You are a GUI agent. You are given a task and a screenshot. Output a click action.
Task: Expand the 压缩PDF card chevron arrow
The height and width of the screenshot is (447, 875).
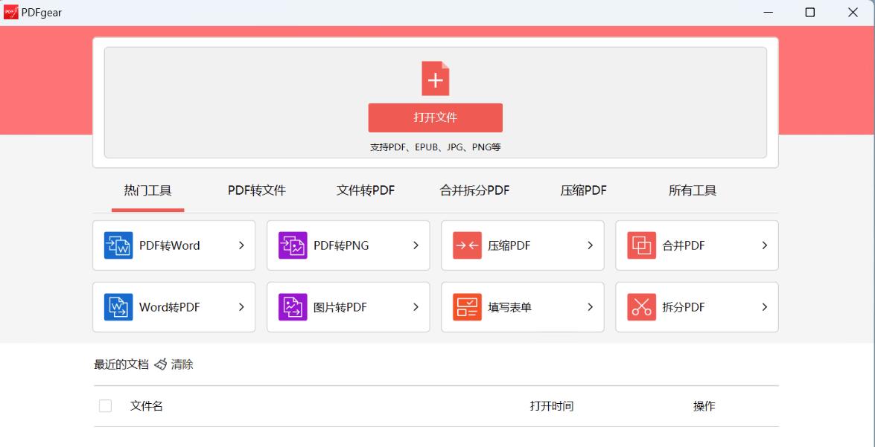591,245
